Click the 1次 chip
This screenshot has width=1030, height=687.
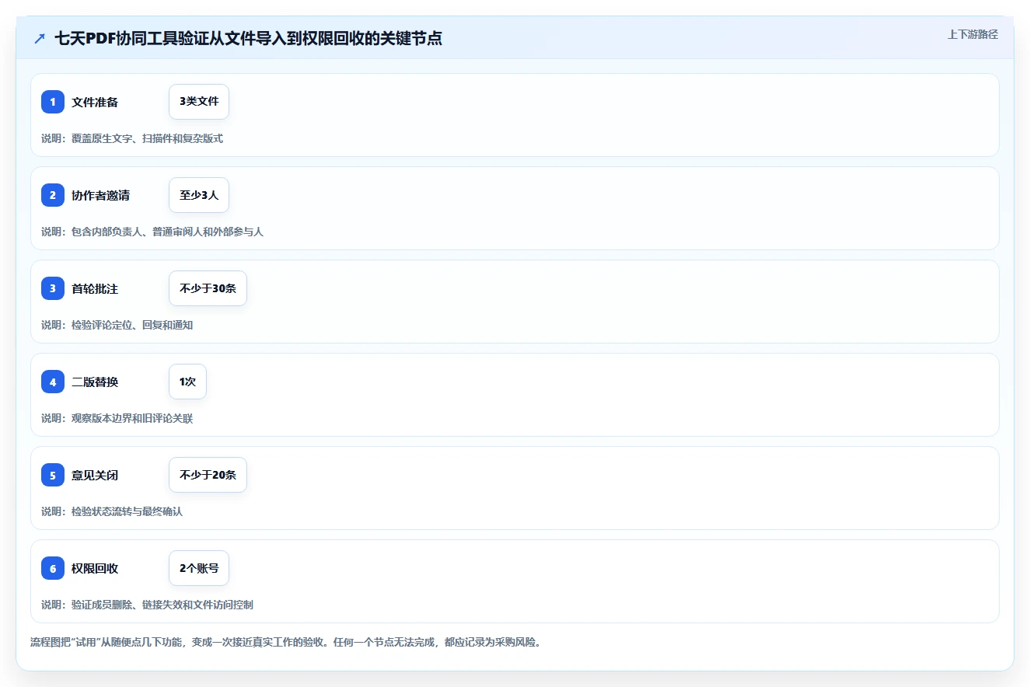(187, 382)
